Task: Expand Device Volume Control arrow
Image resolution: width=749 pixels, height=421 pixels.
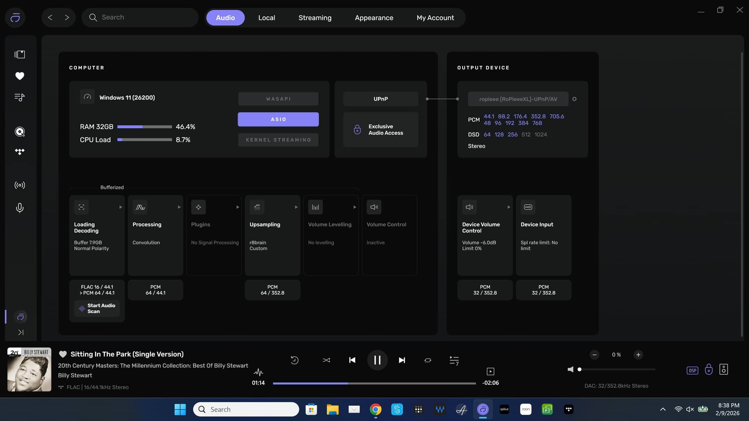Action: [x=509, y=207]
